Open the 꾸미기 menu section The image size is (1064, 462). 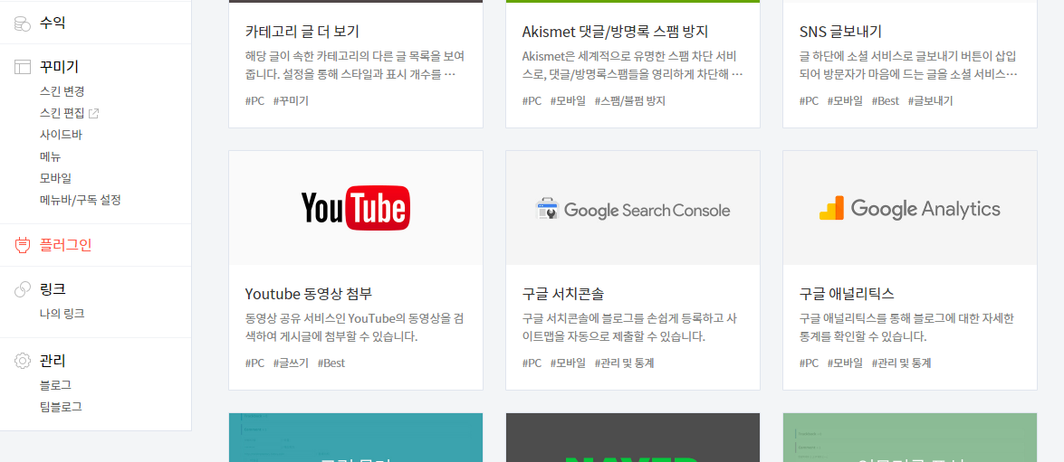(59, 66)
